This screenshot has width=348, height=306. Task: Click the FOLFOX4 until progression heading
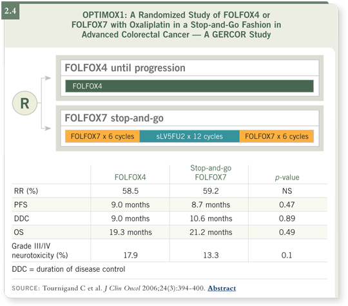(x=125, y=68)
